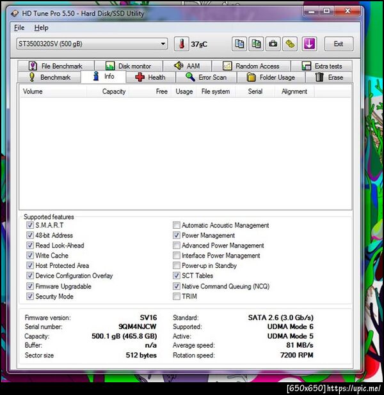384x395 pixels.
Task: Toggle the S.M.A.R.T checkbox
Action: pos(30,225)
